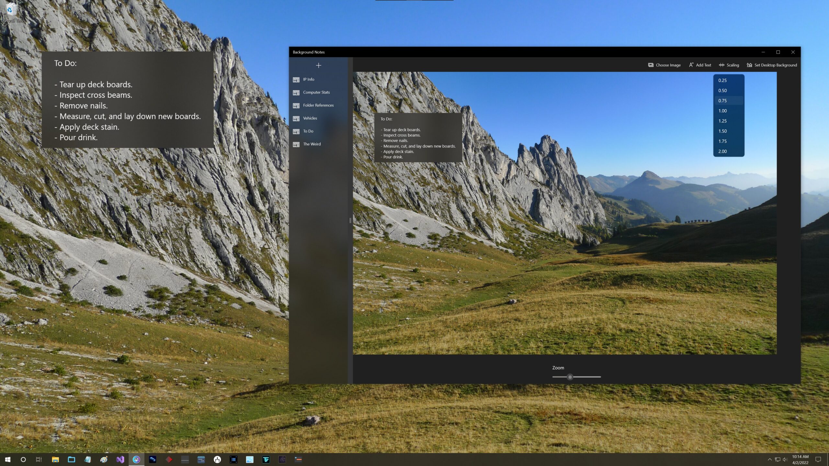Click the Add Text icon
Screen dimensions: 829x466
pos(691,65)
